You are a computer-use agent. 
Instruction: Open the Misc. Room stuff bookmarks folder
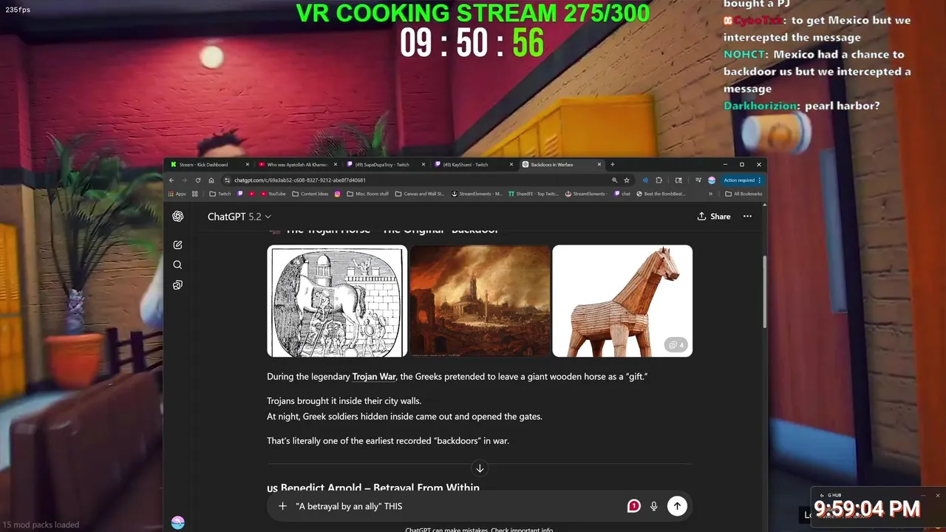pyautogui.click(x=368, y=194)
